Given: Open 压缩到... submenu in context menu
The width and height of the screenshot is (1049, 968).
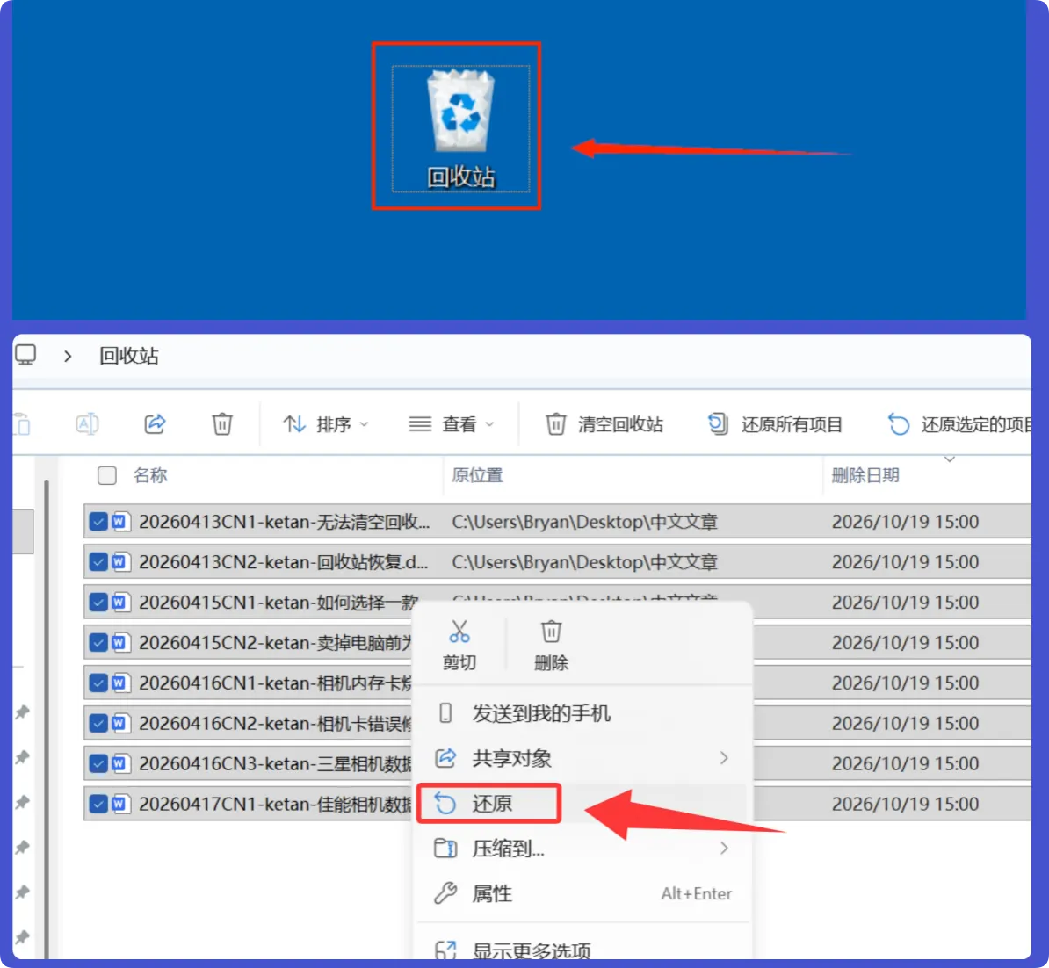Looking at the screenshot, I should 582,849.
